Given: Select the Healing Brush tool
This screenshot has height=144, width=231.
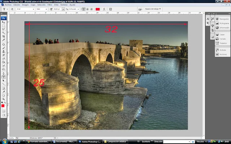Looking at the screenshot, I should pos(4,44).
